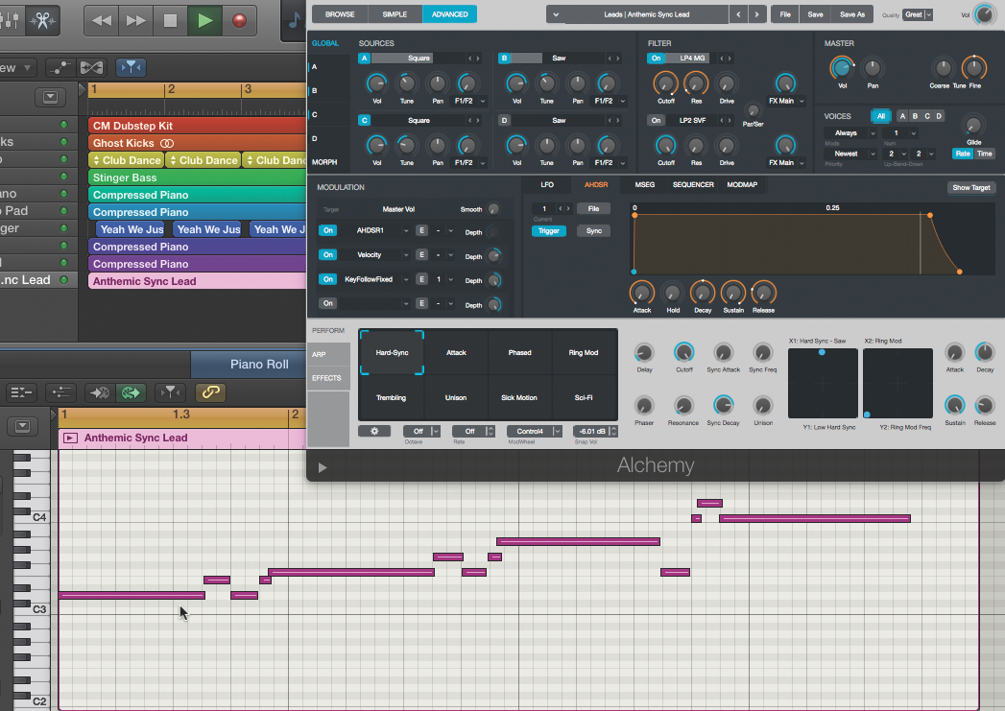Click the green MIDI out icon in Piano Roll
Screen dimensions: 1005x711
(x=131, y=392)
